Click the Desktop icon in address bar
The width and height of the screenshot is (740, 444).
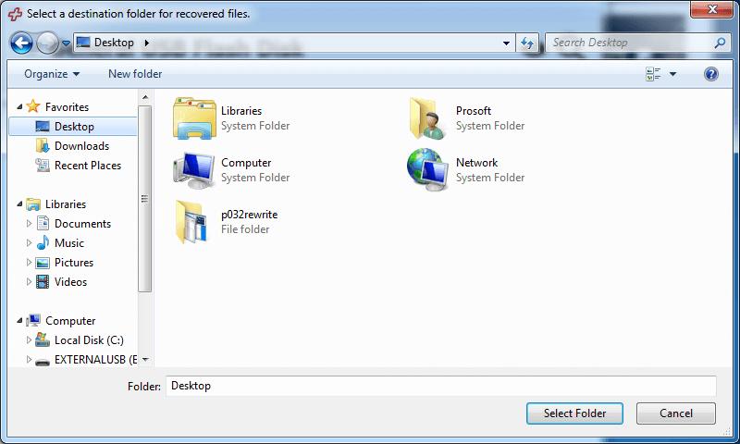83,43
